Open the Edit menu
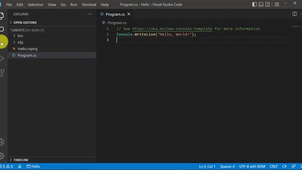 (x=20, y=5)
